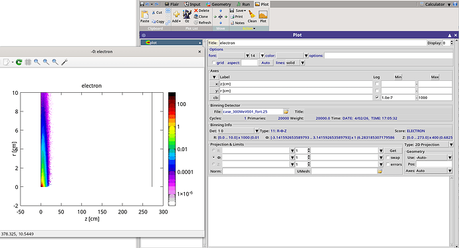
Task: Uncheck Log checkbox for cb axis
Action: tap(377, 97)
